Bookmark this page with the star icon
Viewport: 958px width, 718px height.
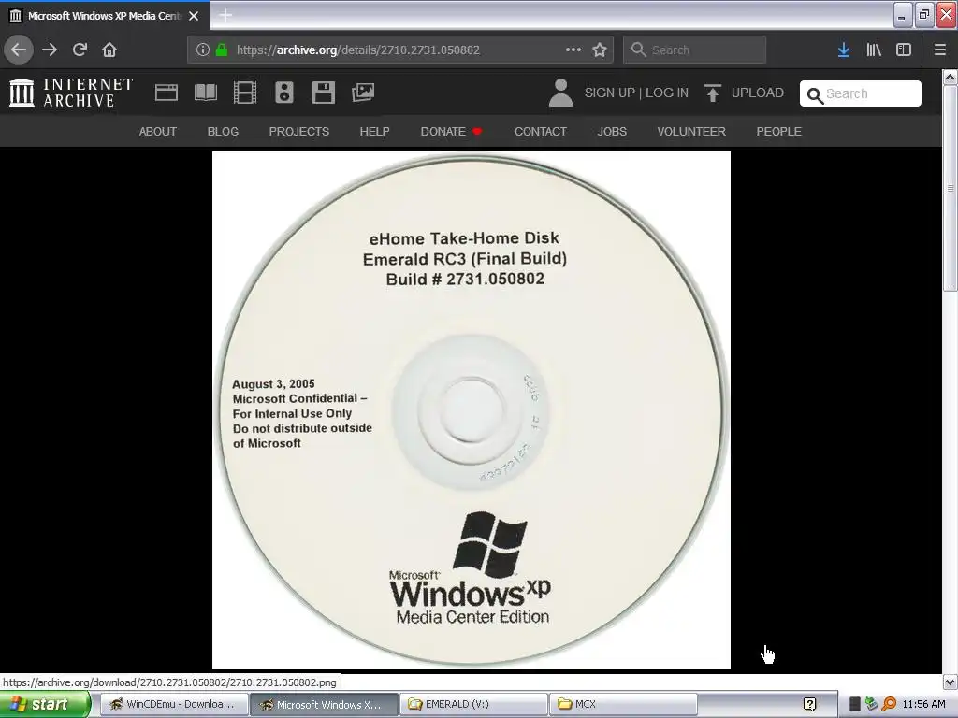point(600,50)
